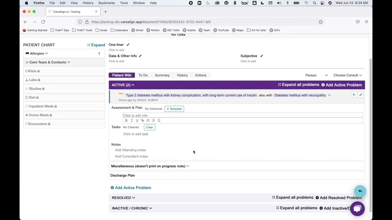Open the History tab in patient view
Image resolution: width=392 pixels, height=220 pixels.
[x=182, y=75]
